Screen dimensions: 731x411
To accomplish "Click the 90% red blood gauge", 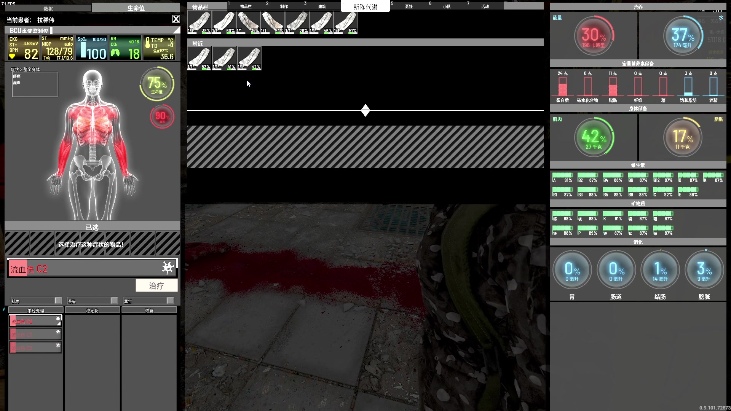I will [x=162, y=116].
